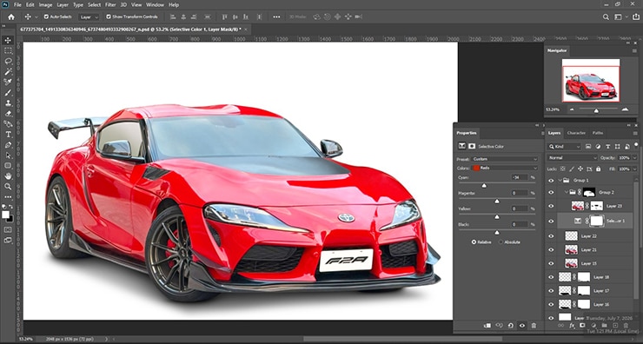Open the Colors Reds dropdown
Image resolution: width=643 pixels, height=344 pixels.
[504, 169]
